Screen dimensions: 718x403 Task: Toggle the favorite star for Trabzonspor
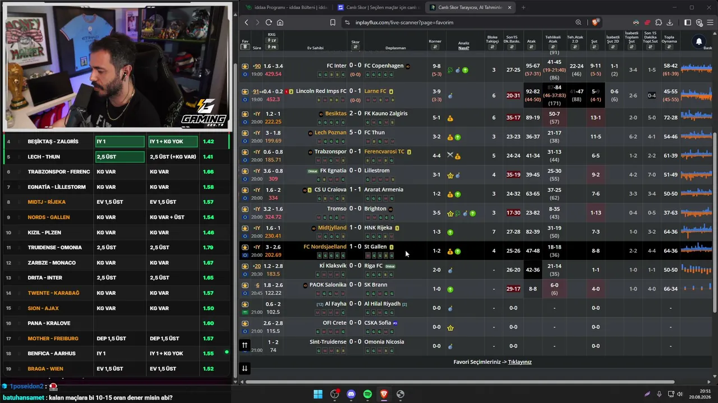245,152
